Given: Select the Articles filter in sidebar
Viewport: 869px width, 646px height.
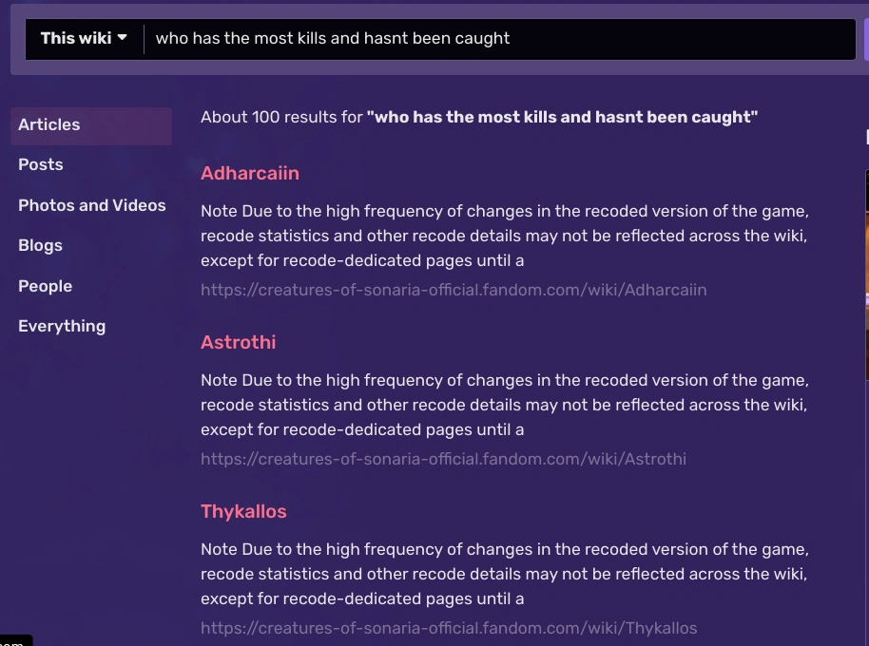Looking at the screenshot, I should pos(48,124).
